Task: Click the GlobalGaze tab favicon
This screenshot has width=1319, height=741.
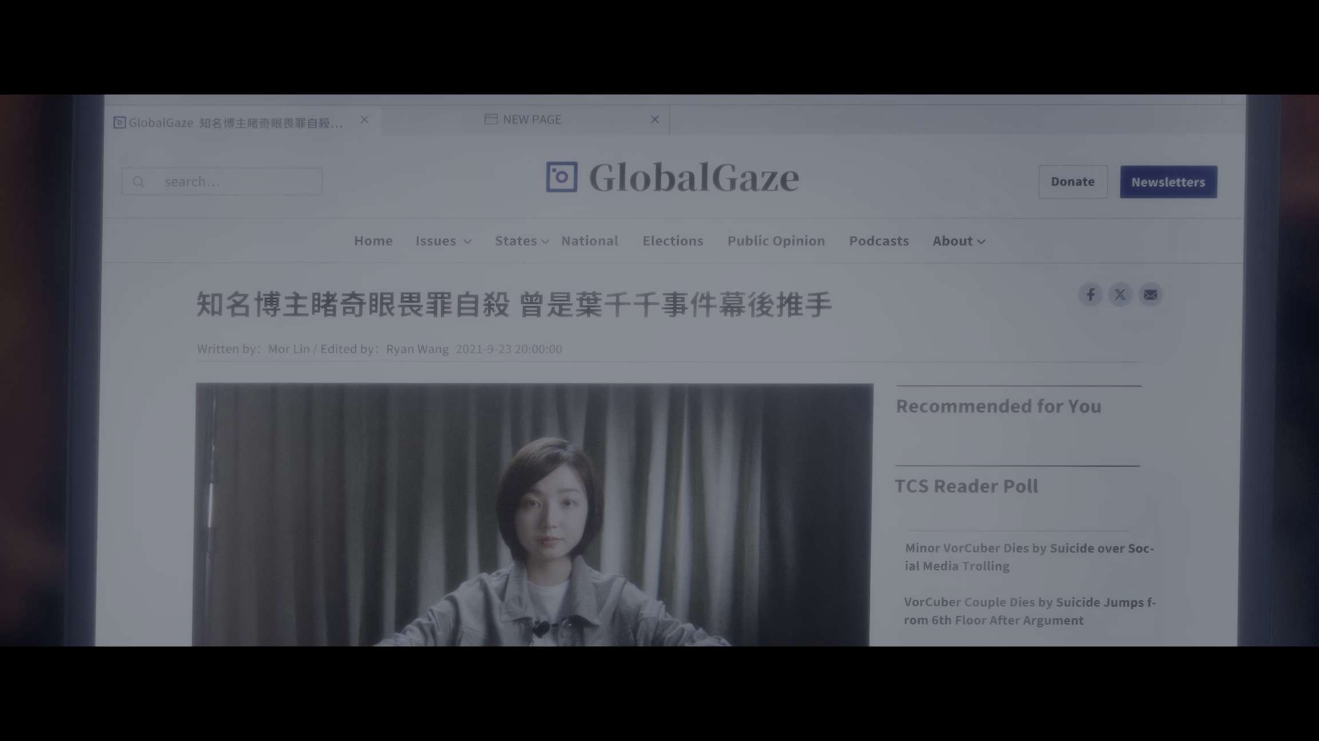Action: [119, 122]
